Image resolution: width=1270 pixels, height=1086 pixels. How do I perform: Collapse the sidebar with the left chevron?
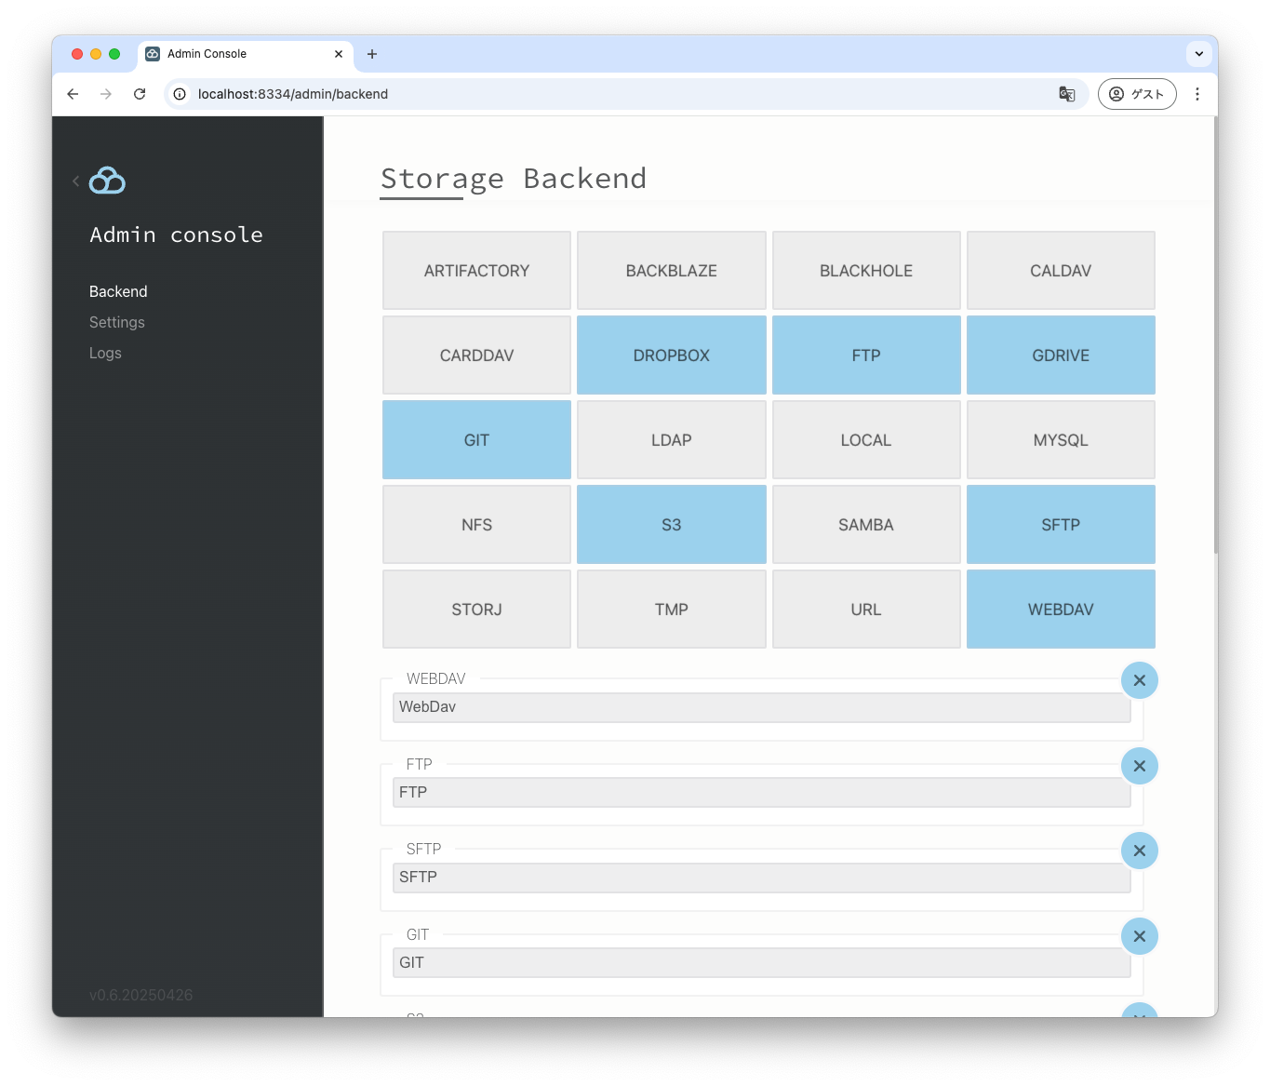point(75,181)
